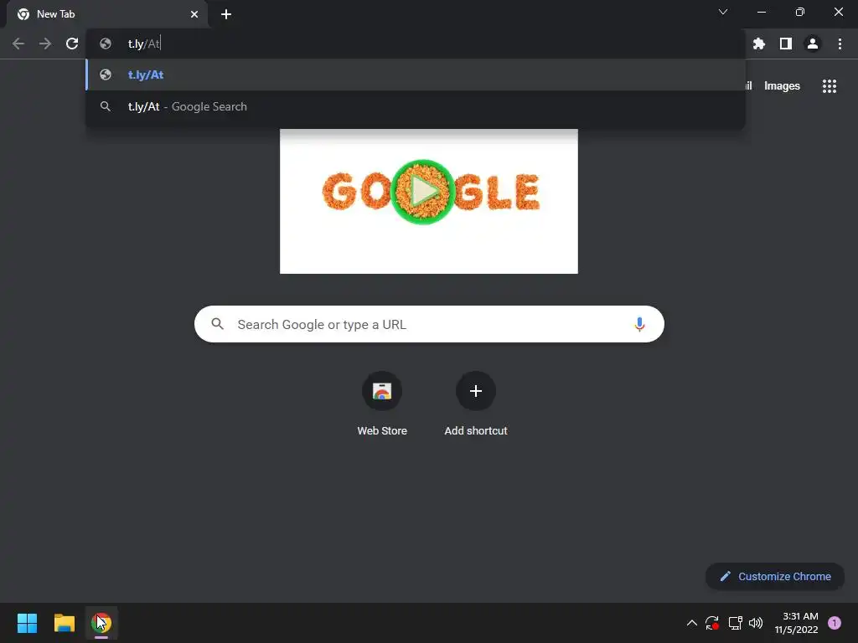Choose the t.ly/At Google Search suggestion
This screenshot has height=643, width=858.
click(416, 106)
